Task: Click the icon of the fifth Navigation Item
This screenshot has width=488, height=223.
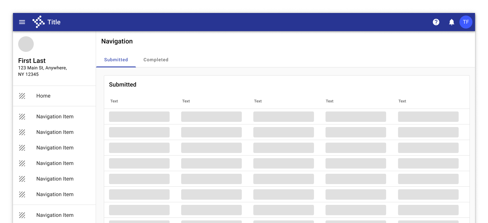Action: coord(22,179)
